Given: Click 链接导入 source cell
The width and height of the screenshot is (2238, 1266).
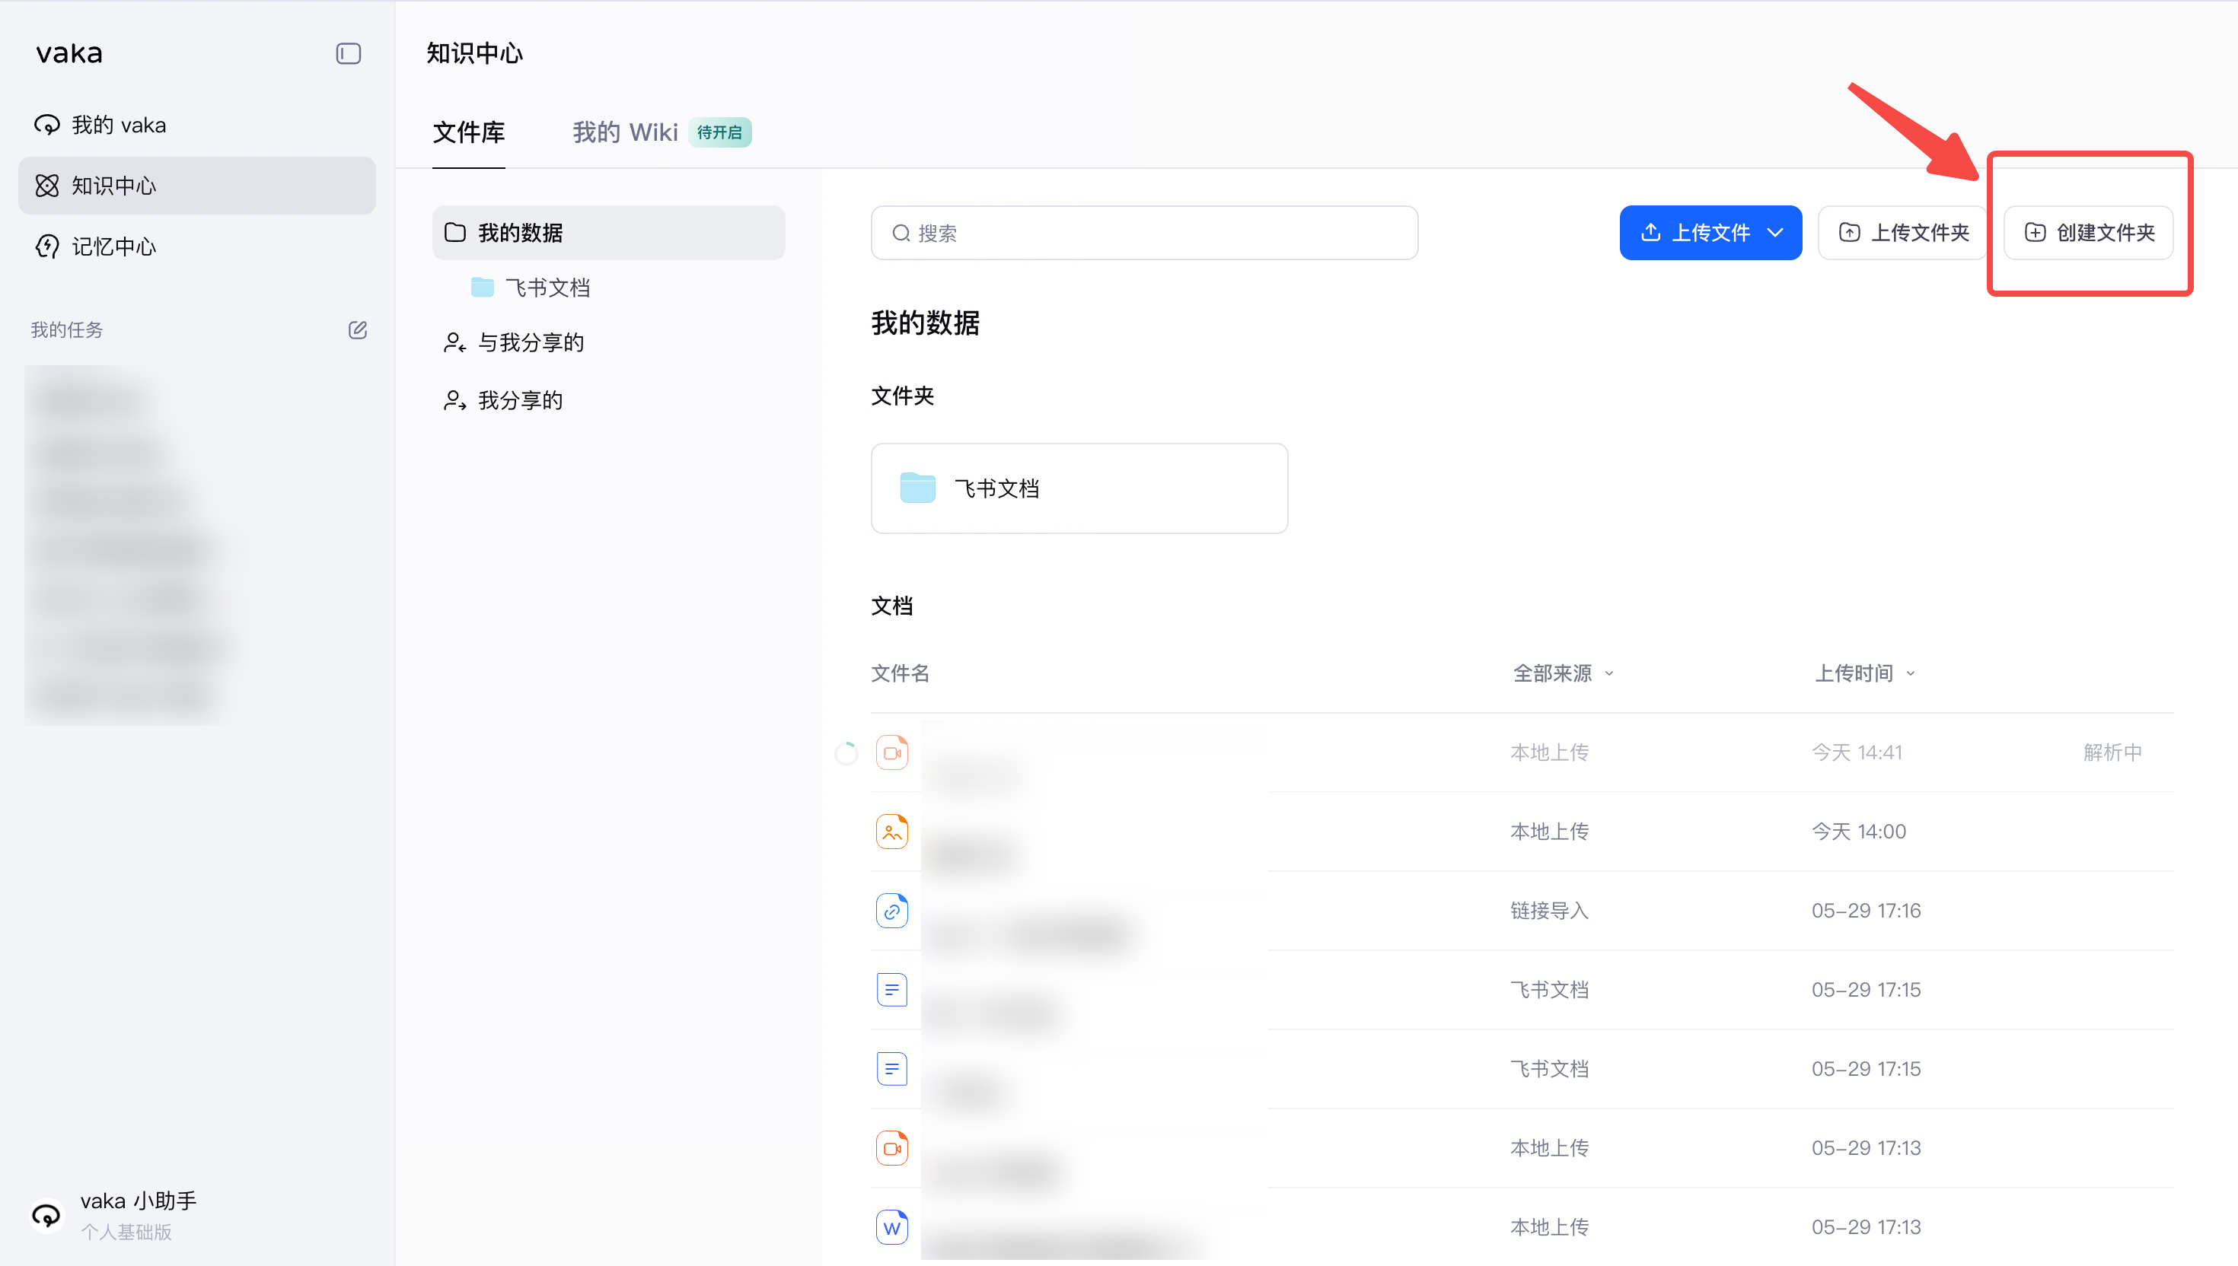Looking at the screenshot, I should (x=1549, y=911).
